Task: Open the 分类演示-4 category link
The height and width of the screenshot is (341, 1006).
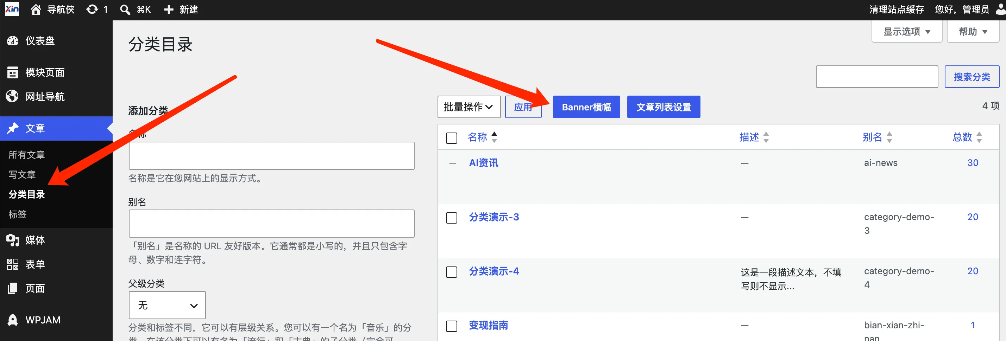Action: [x=494, y=271]
